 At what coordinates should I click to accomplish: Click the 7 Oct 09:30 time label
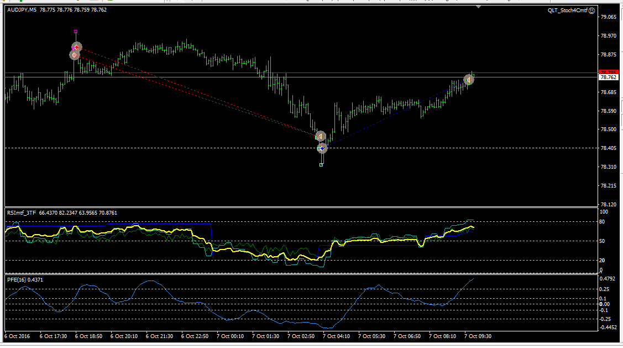[x=478, y=336]
